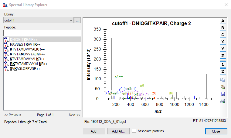231x138 pixels.
Task: Click the save spectrum icon
Action: click(x=223, y=94)
